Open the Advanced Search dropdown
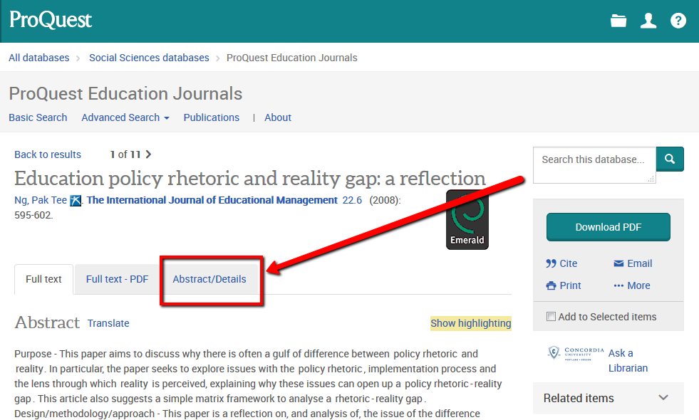The image size is (699, 420). (125, 117)
